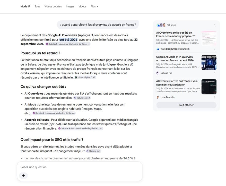This screenshot has height=186, width=226.
Task: Open the 10 sites panel options menu
Action: pyautogui.click(x=215, y=25)
